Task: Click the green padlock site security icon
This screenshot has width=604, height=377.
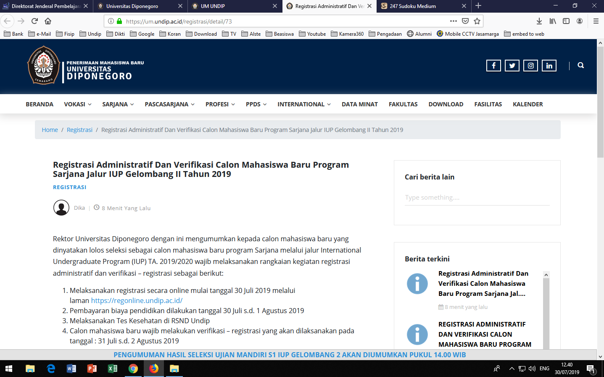Action: 119,21
